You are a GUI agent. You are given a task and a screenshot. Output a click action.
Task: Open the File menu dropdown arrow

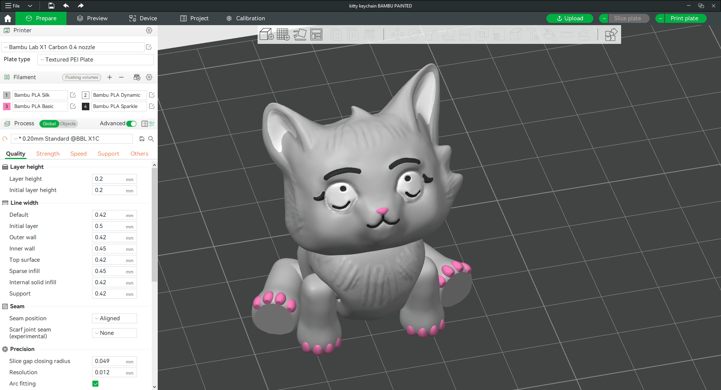point(30,6)
